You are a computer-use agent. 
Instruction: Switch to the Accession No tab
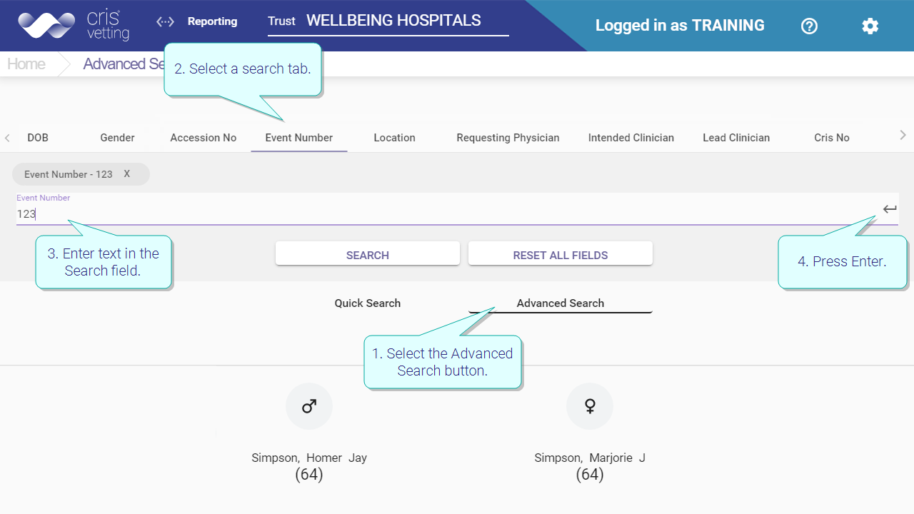(x=204, y=138)
